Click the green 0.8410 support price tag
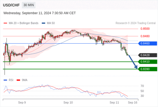Viewport: 158px width, 107px height. [148, 62]
